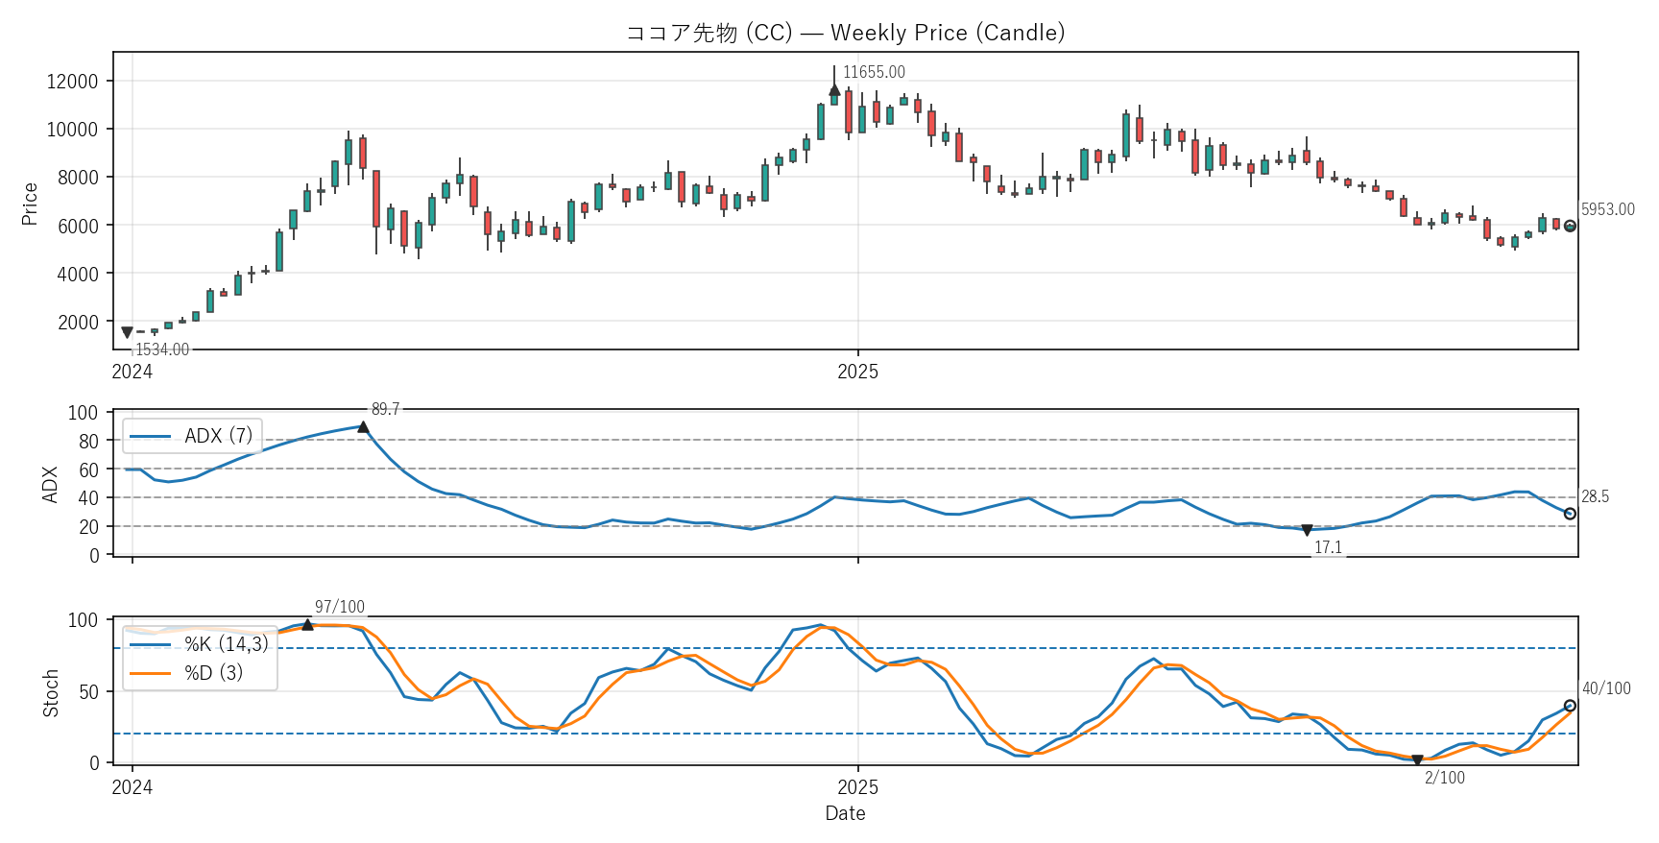The width and height of the screenshot is (1659, 843).
Task: Click the Stoch latest-value circle marker at 40/100
Action: click(x=1570, y=706)
